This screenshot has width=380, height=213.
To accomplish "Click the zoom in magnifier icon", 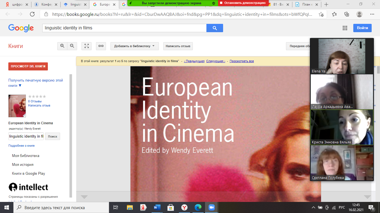I will tap(62, 46).
